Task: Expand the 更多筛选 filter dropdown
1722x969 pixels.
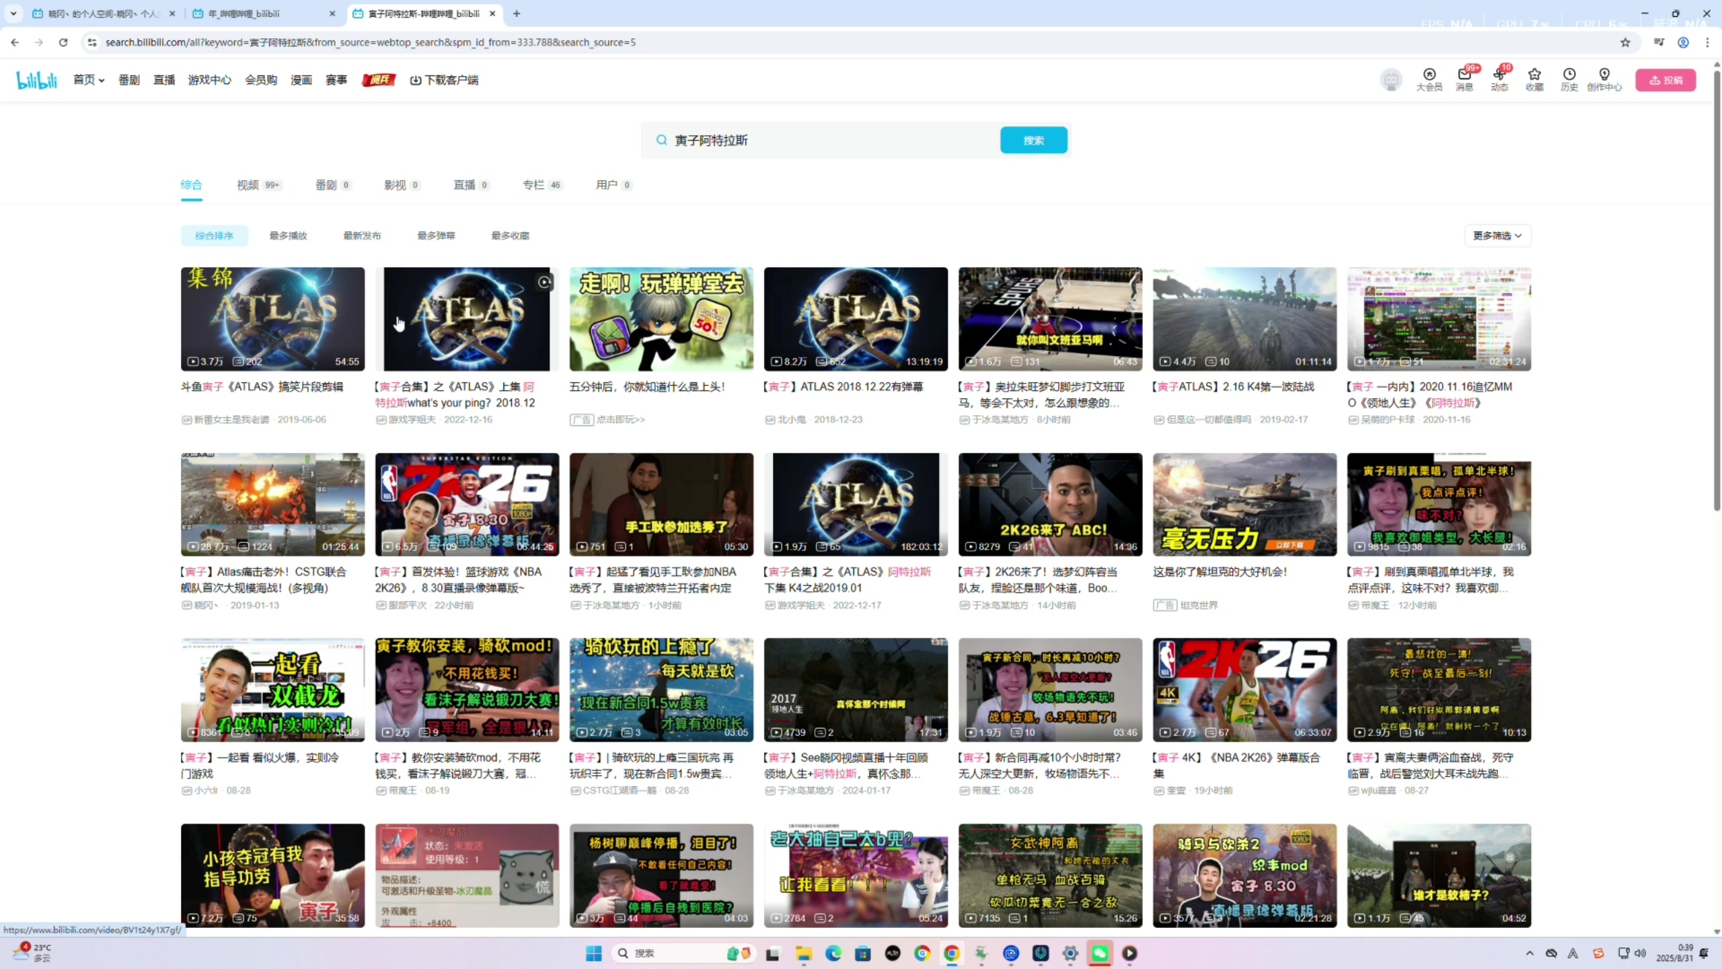Action: point(1497,236)
